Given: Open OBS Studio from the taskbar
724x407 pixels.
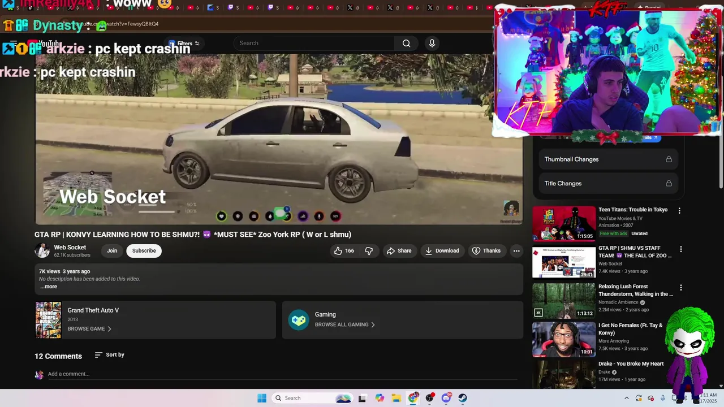Looking at the screenshot, I should point(429,398).
